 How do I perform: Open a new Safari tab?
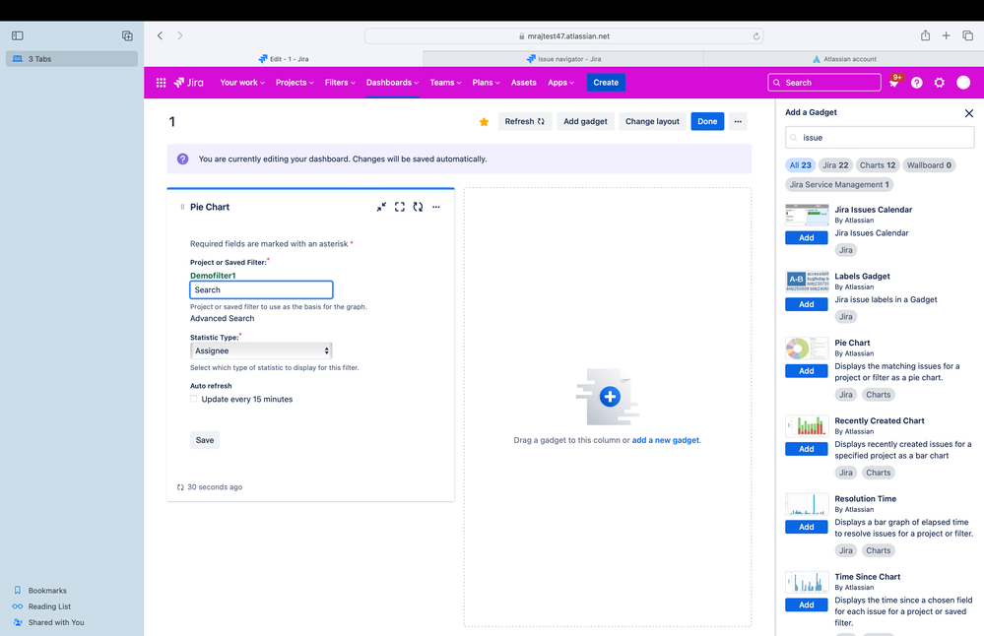[946, 35]
